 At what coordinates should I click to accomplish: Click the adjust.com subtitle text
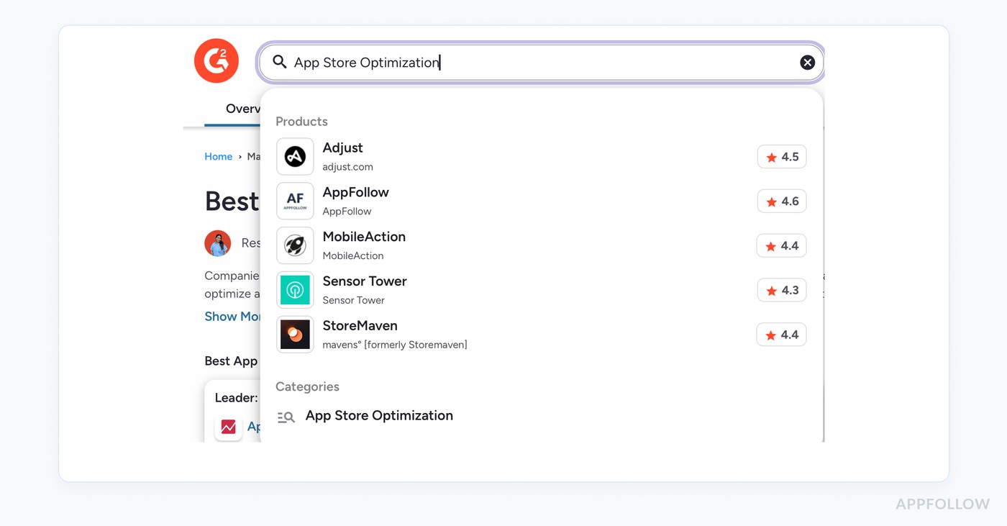click(347, 167)
